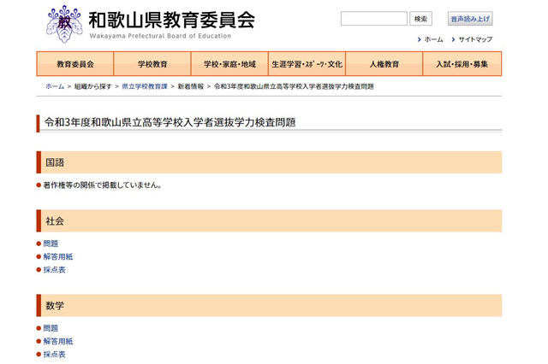Click the Wakayama Board of Education crest logo
548x364 pixels.
pyautogui.click(x=64, y=25)
